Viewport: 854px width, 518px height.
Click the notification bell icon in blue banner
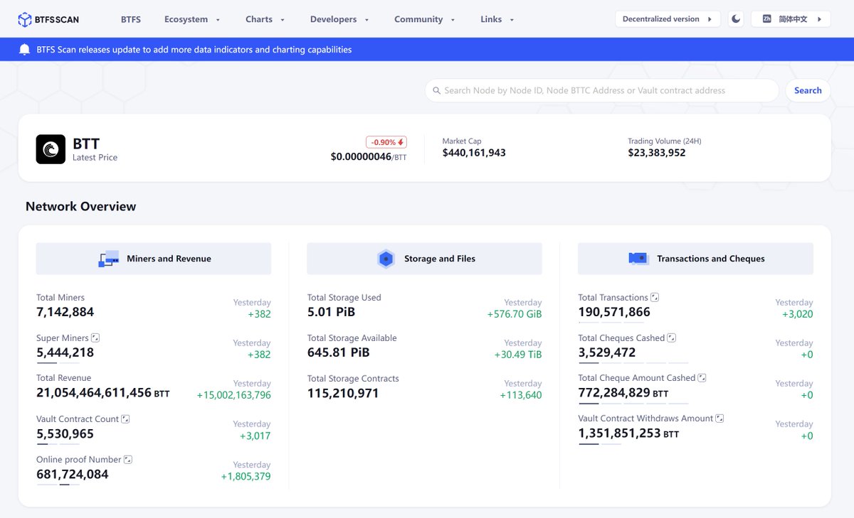coord(25,49)
